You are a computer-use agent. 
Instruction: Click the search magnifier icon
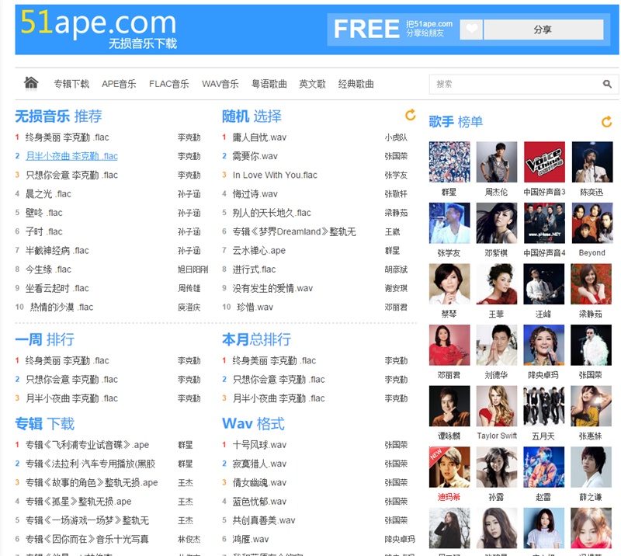tap(607, 84)
